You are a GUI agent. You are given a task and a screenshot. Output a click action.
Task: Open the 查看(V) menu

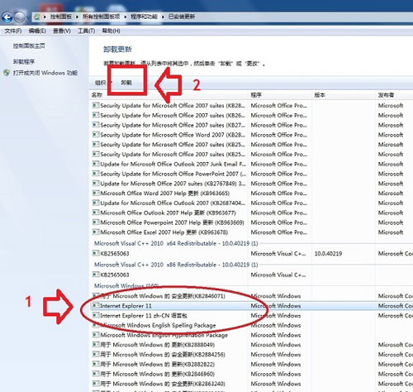62,31
